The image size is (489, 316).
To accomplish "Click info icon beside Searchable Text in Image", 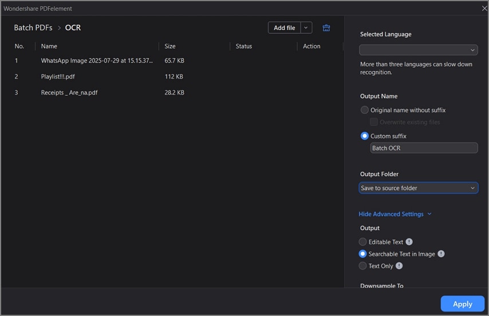I will (x=441, y=254).
